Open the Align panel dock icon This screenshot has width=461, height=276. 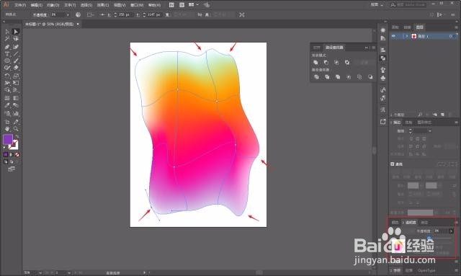(382, 50)
